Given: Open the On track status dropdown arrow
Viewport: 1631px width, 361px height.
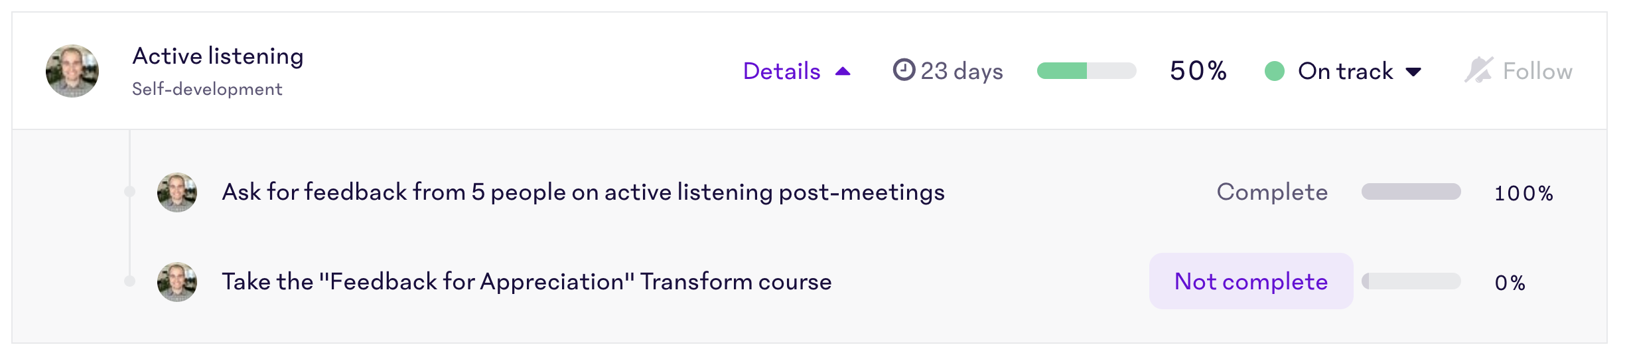Looking at the screenshot, I should pos(1413,72).
